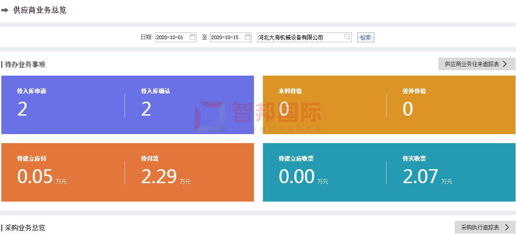
Task: Click the 采购业务总览 section heading
Action: 25,227
